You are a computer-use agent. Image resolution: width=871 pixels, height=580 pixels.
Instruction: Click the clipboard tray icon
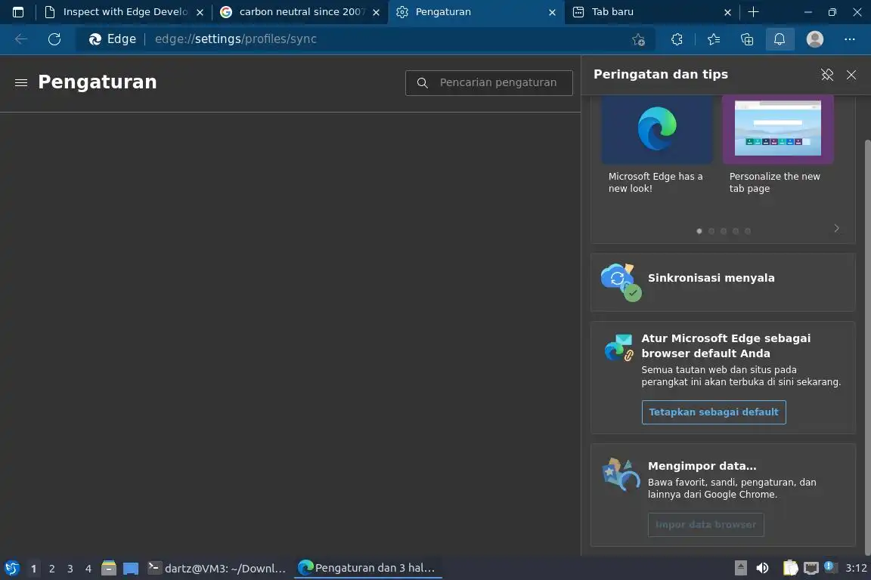(x=790, y=568)
